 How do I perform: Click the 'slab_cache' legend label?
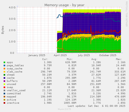coord(15,72)
